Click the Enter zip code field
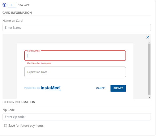Image resolution: width=161 pixels, height=138 pixels. pos(76,117)
